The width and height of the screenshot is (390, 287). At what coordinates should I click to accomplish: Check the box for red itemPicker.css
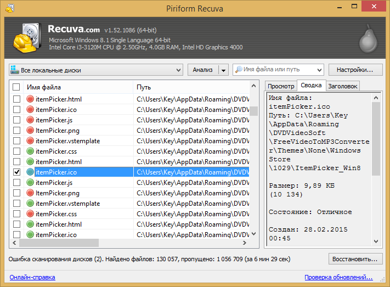coord(16,214)
